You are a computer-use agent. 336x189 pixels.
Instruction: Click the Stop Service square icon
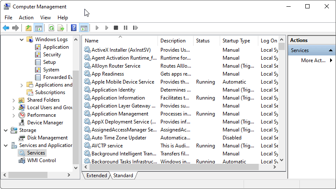[116, 28]
